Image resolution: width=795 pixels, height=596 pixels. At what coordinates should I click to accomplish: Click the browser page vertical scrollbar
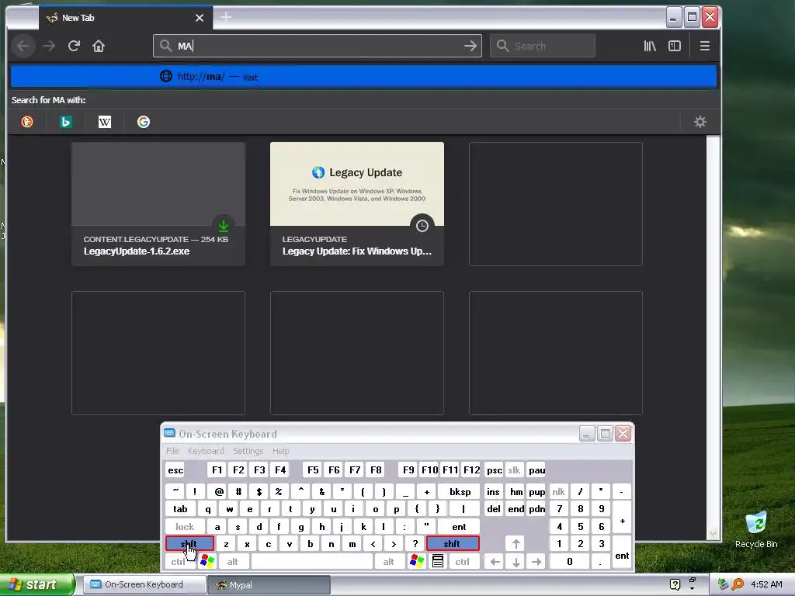click(713, 338)
